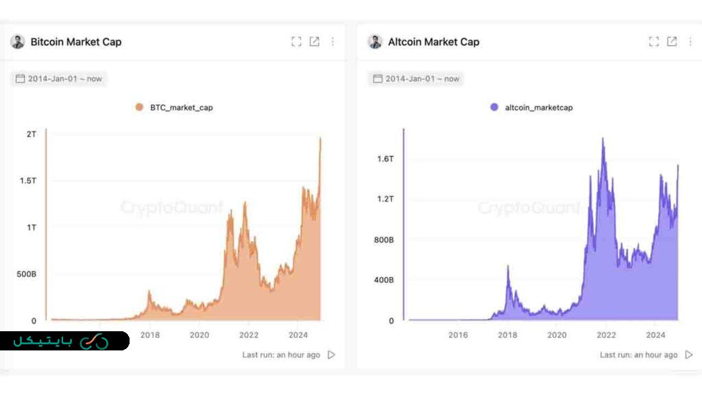Open Altcoin Market Cap in new window
Image resolution: width=702 pixels, height=395 pixels.
point(672,42)
